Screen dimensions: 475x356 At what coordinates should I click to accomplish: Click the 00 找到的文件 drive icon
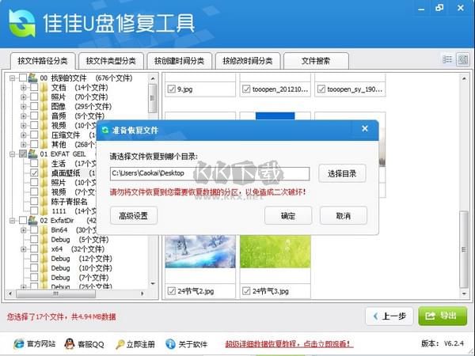[32, 78]
